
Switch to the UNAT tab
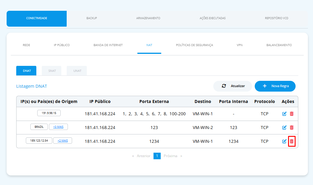coord(77,71)
